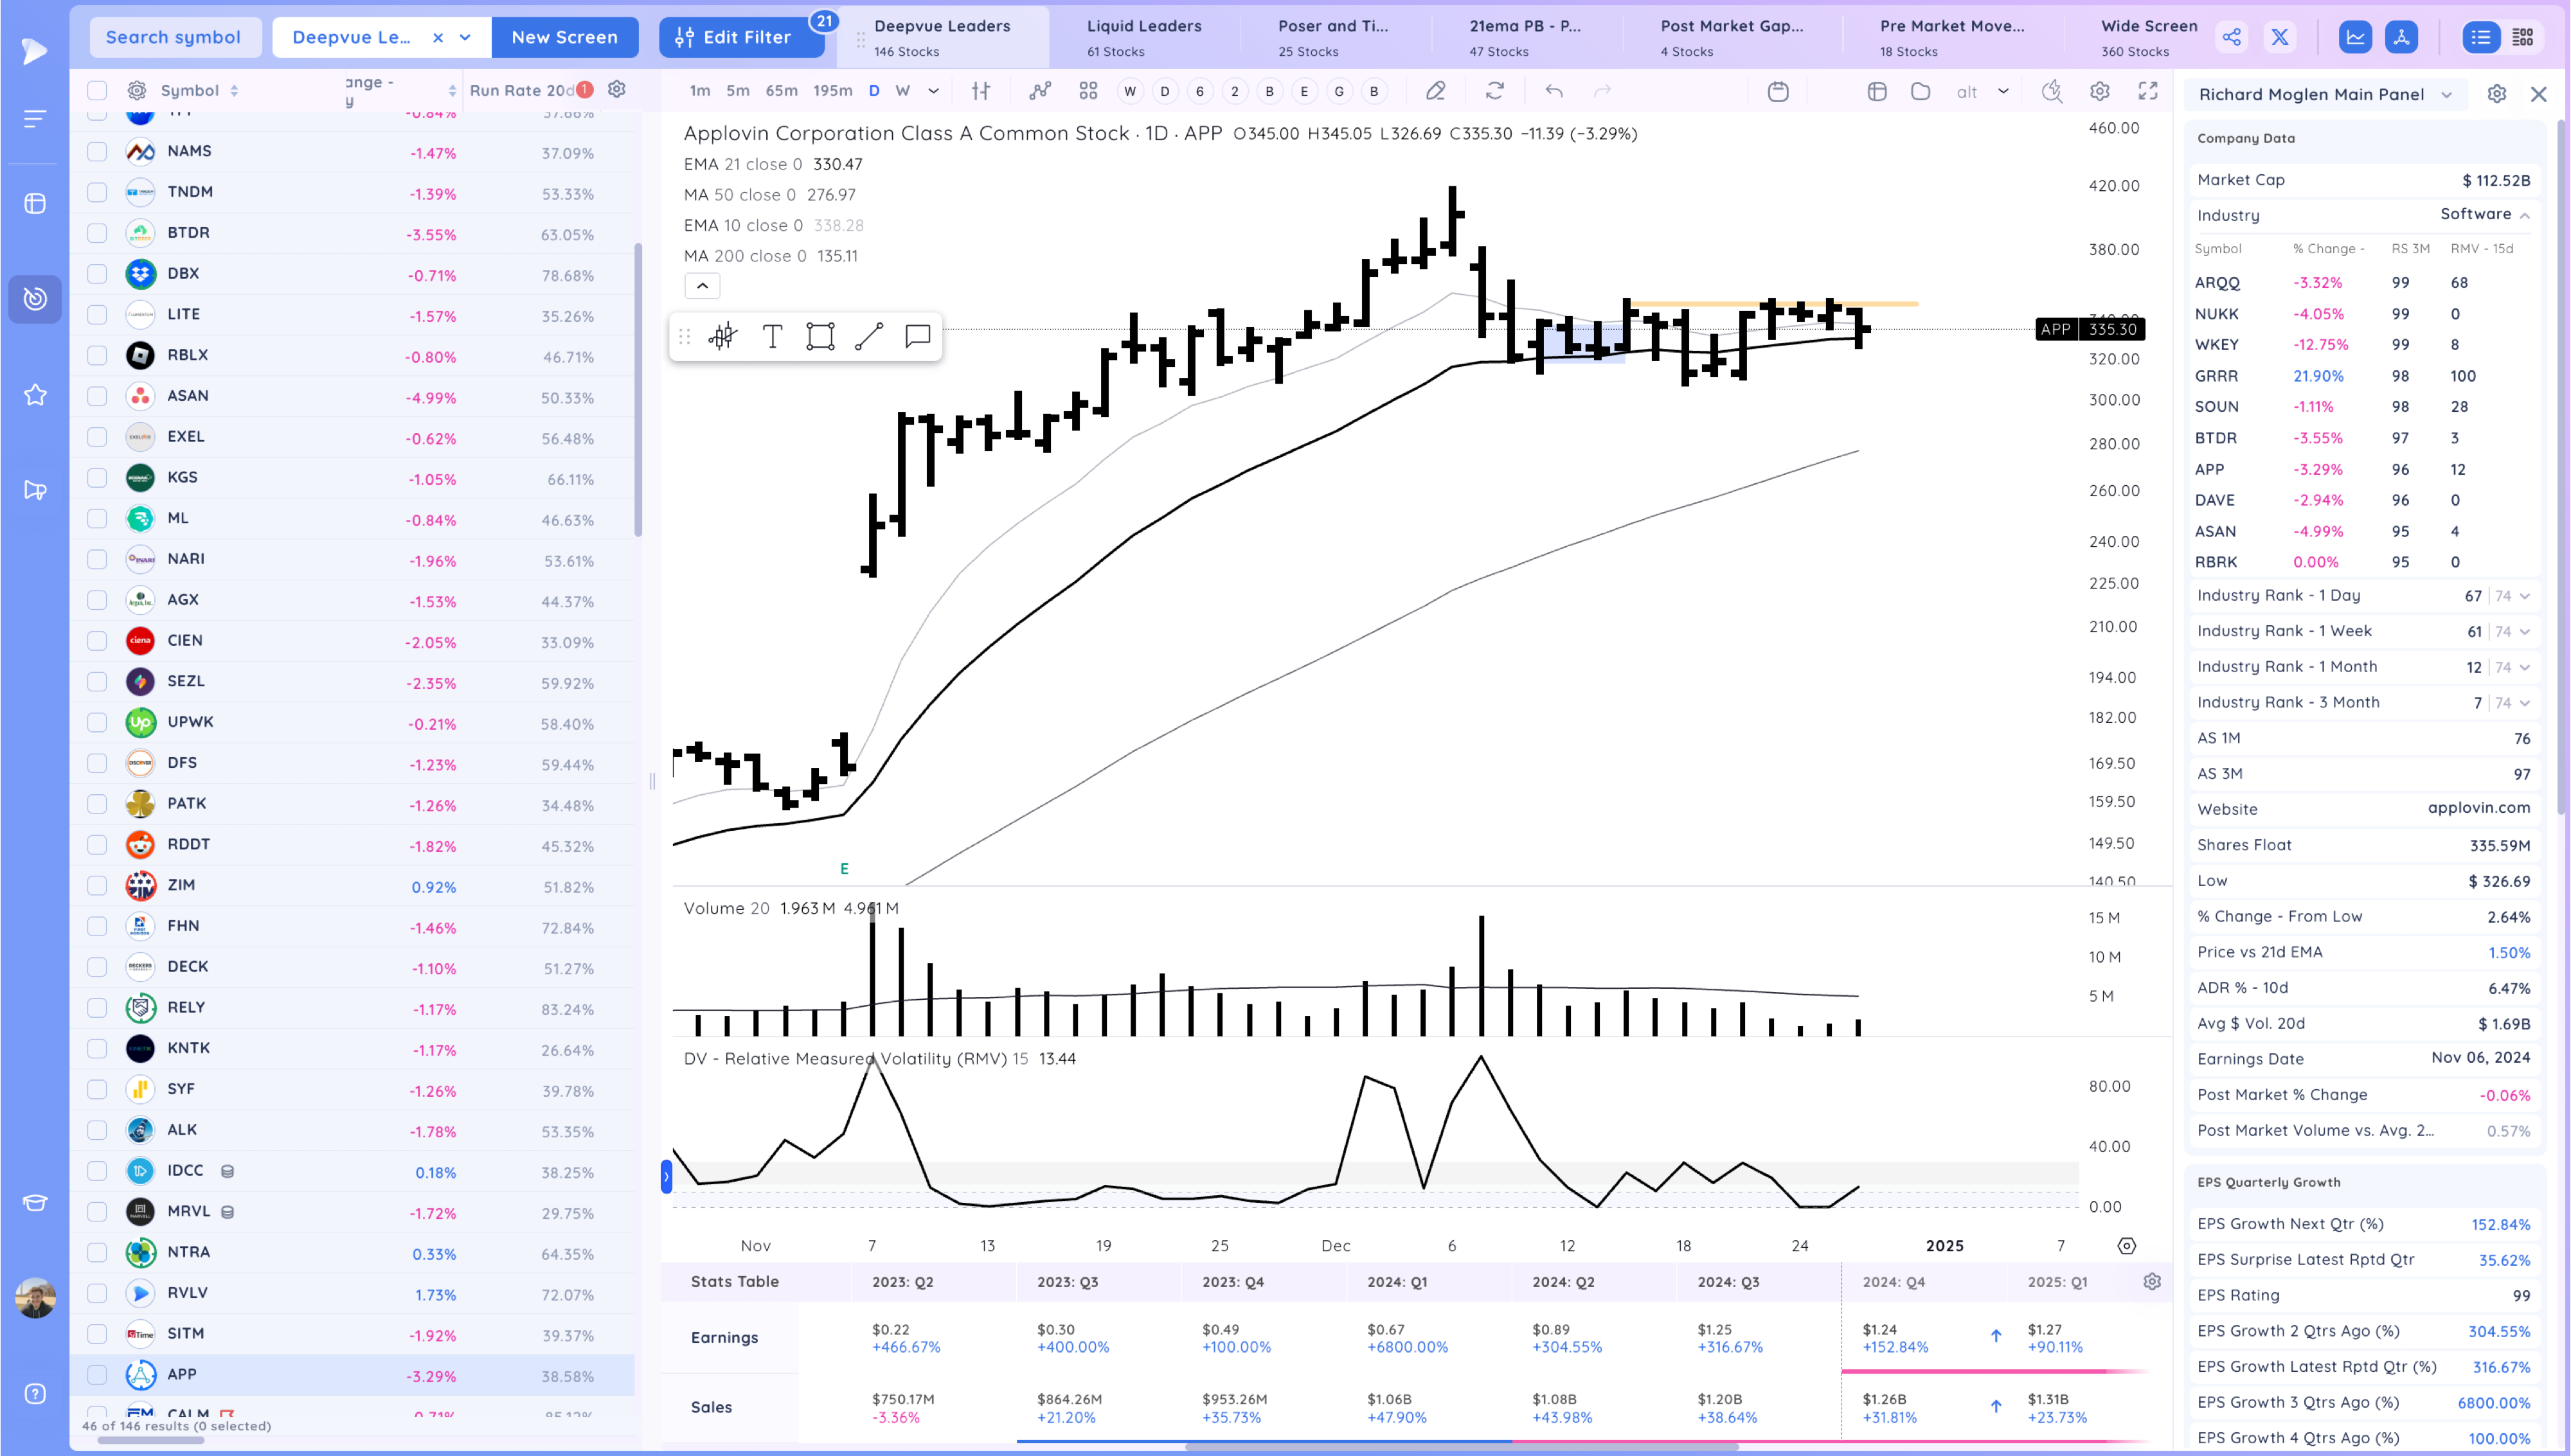Click the eraser icon in chart toolbar
The width and height of the screenshot is (2571, 1456).
click(1435, 91)
